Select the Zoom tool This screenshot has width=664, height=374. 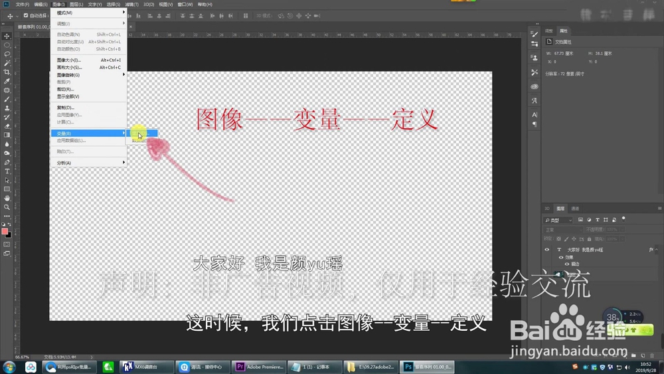7,207
